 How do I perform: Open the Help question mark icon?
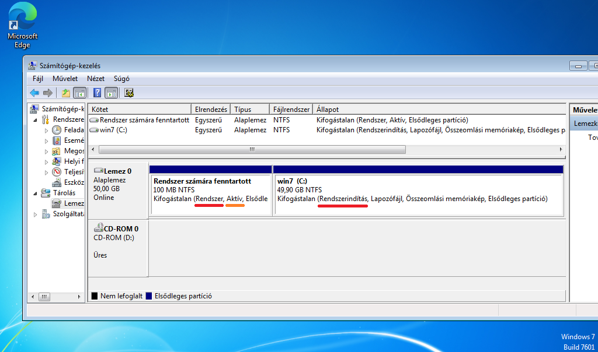(98, 93)
